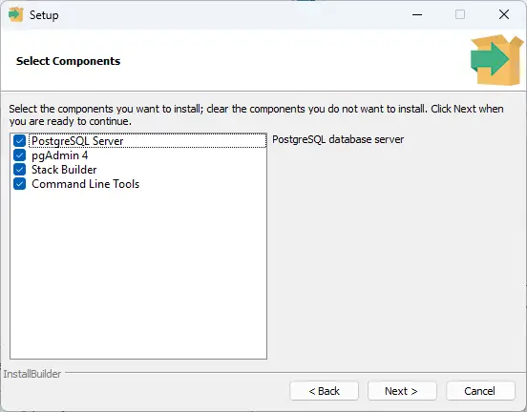Click the InstallBuilder label
Screen dimensions: 527x412
coord(32,374)
